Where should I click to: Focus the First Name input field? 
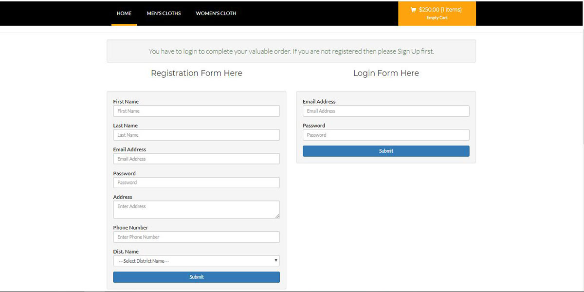click(196, 111)
